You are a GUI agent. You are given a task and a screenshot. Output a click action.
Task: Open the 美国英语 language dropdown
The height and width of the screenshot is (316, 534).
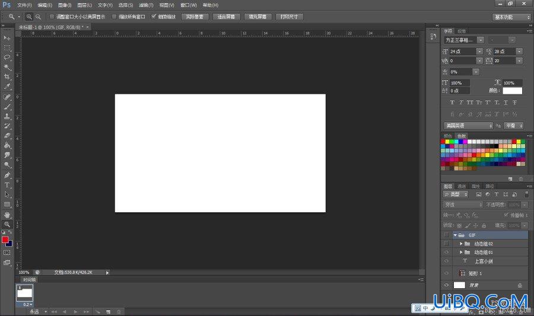point(468,126)
